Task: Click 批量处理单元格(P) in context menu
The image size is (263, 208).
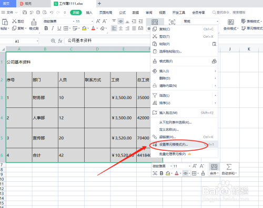Action: point(184,154)
